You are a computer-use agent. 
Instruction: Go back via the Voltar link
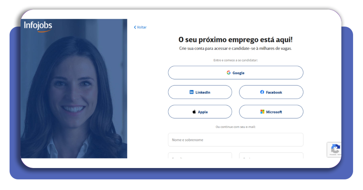click(140, 27)
